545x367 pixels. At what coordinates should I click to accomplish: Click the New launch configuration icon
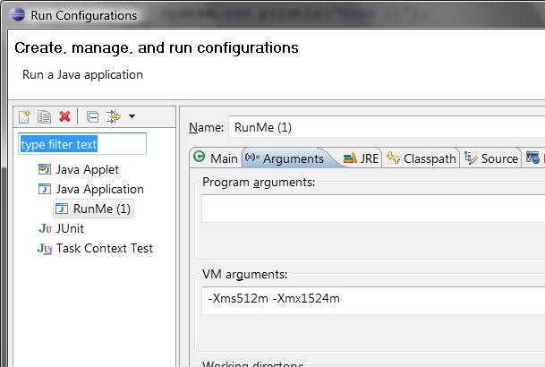[x=24, y=116]
